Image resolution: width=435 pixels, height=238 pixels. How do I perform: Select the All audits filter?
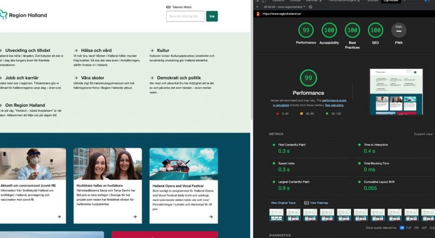click(402, 228)
